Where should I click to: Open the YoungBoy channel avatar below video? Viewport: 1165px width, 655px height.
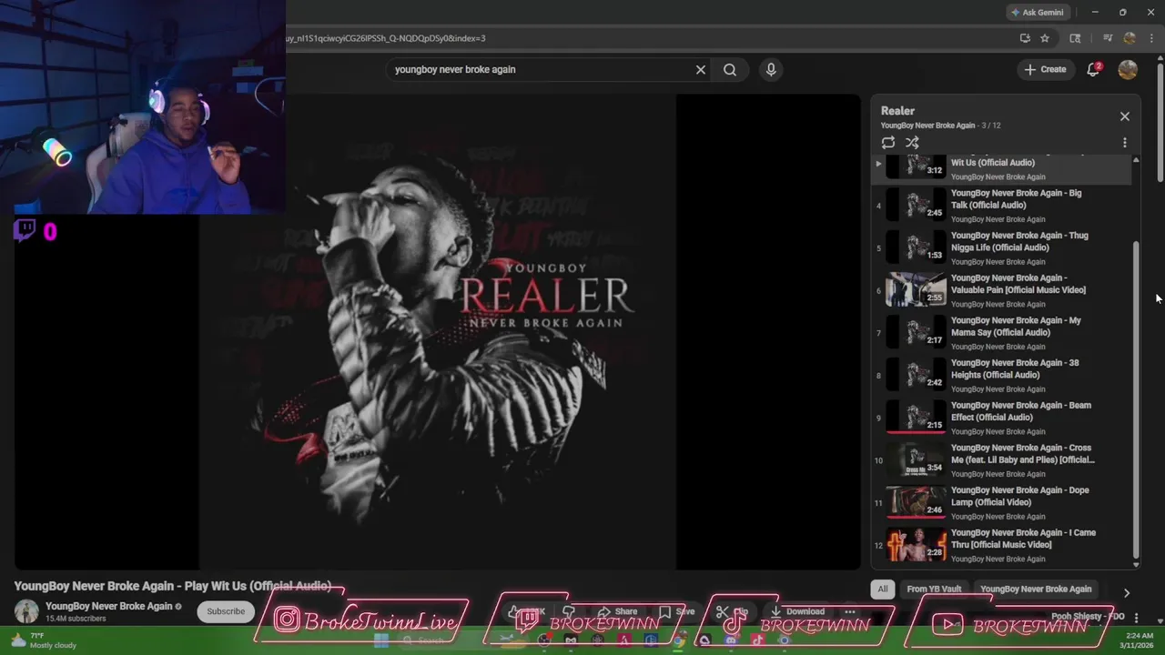tap(26, 611)
